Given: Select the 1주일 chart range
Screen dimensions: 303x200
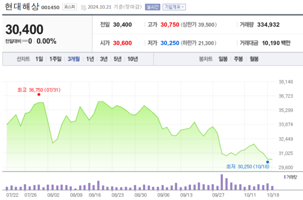Looking at the screenshot, I should 56,59.
